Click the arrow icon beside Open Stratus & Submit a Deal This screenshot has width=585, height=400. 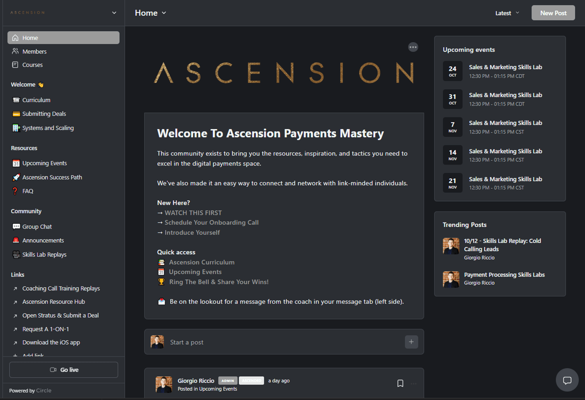tap(15, 316)
